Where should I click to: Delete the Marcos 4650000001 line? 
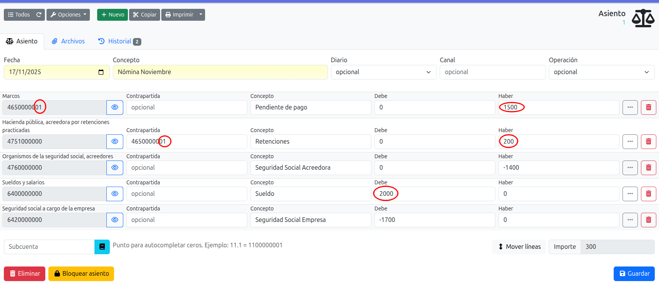click(648, 108)
